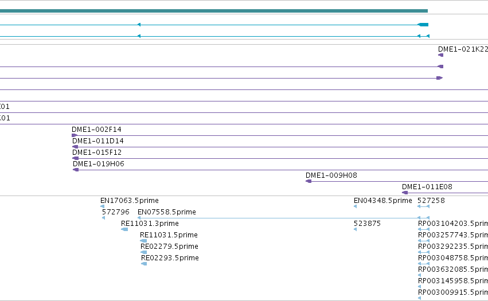This screenshot has height=301, width=488.
Task: Click the 523875 feature arrow glyph
Action: coord(355,229)
